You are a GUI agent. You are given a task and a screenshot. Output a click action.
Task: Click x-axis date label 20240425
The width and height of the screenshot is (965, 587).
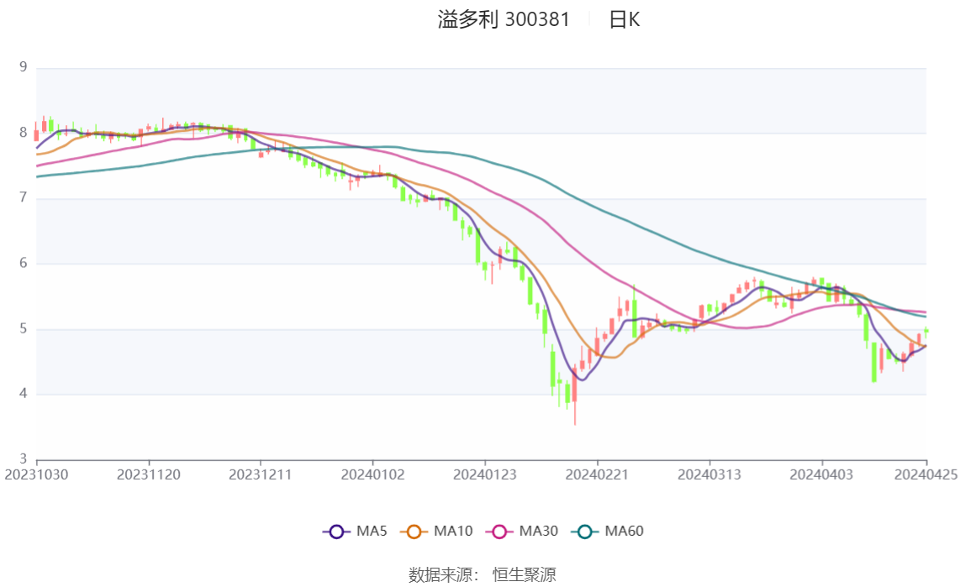pos(926,474)
